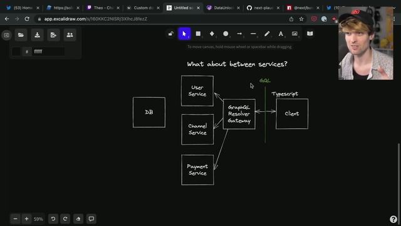The height and width of the screenshot is (226, 401).
Task: Select the Payment Service box
Action: click(x=198, y=169)
